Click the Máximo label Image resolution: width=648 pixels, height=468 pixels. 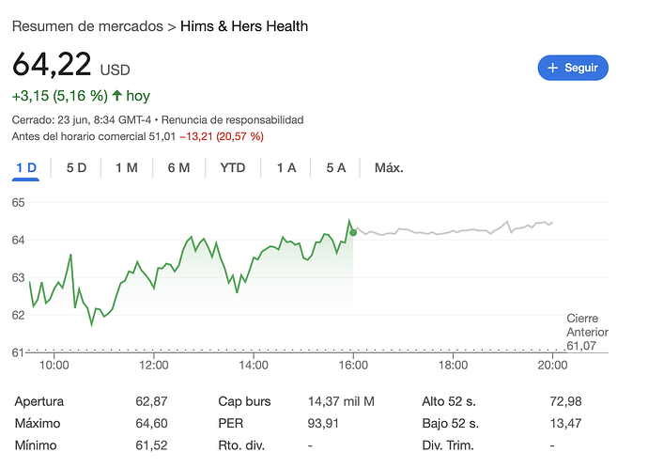38,423
